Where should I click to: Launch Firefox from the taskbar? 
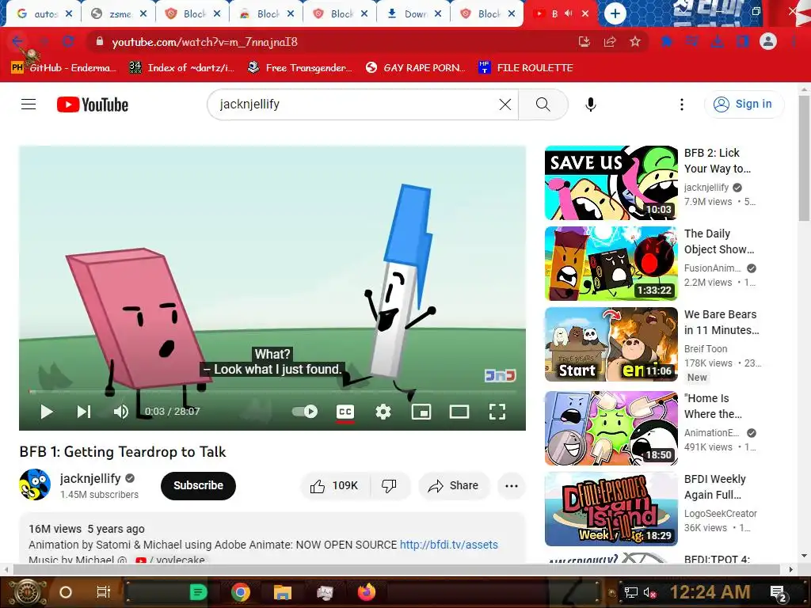tap(366, 592)
